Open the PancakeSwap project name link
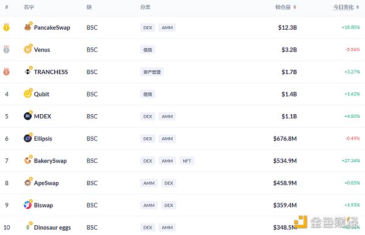365x235 pixels. tap(52, 27)
